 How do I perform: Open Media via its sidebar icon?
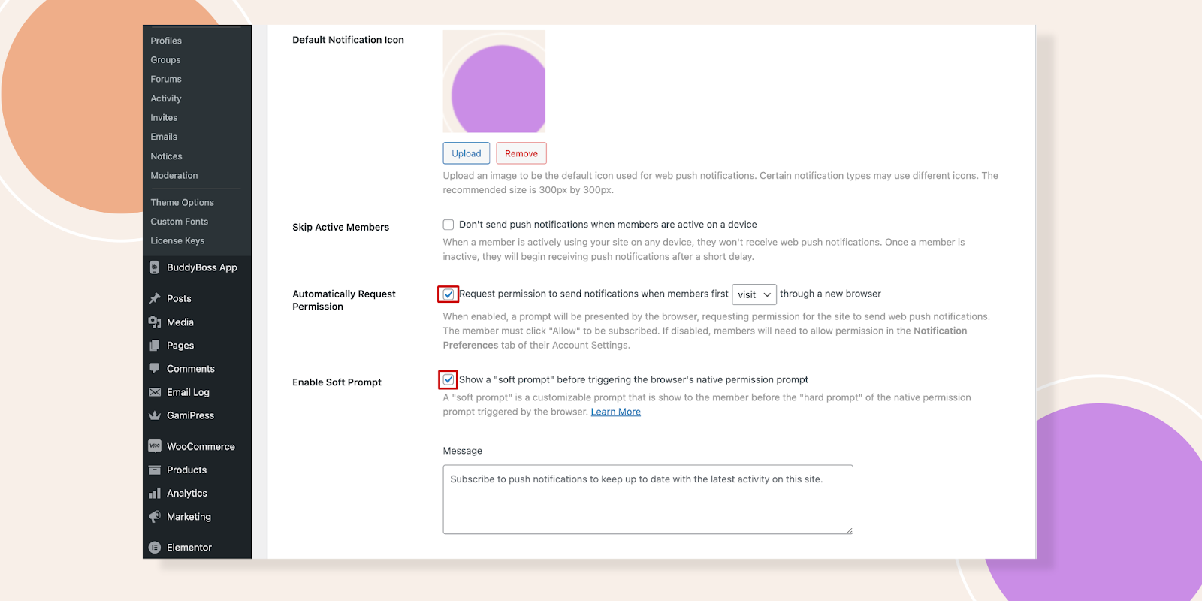coord(155,322)
